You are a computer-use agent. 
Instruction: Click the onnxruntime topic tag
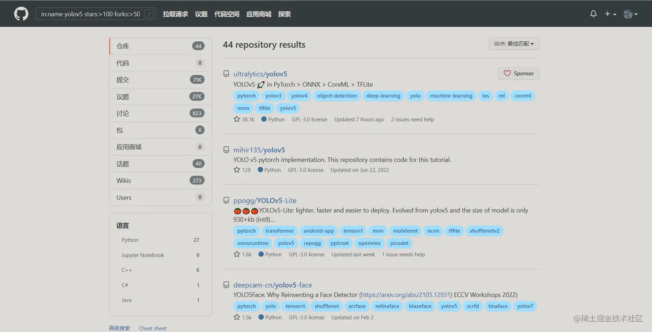pos(253,243)
